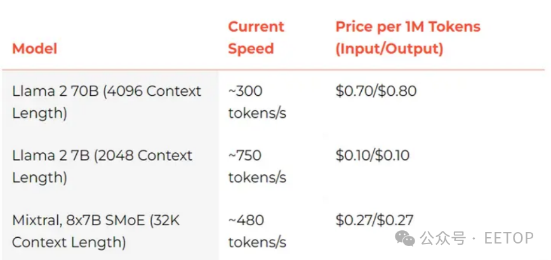Click the WeChat logo icon in watermark

click(405, 238)
